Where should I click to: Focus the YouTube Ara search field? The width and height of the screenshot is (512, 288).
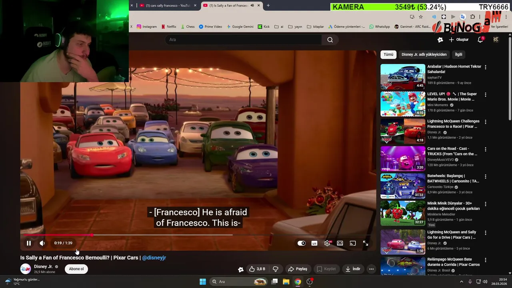[x=243, y=40]
